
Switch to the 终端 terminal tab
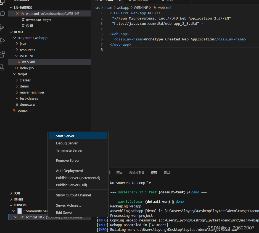154,172
